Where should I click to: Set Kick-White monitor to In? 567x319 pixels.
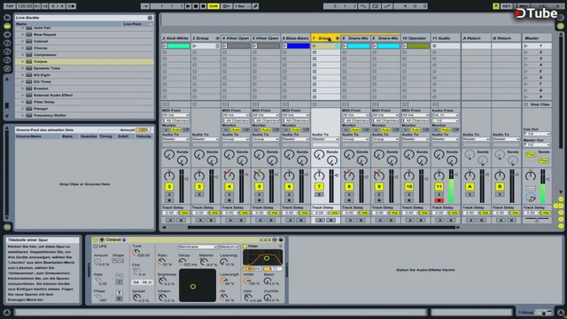coord(166,129)
